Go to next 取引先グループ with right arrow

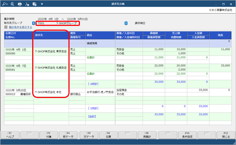pyautogui.click(x=126, y=23)
